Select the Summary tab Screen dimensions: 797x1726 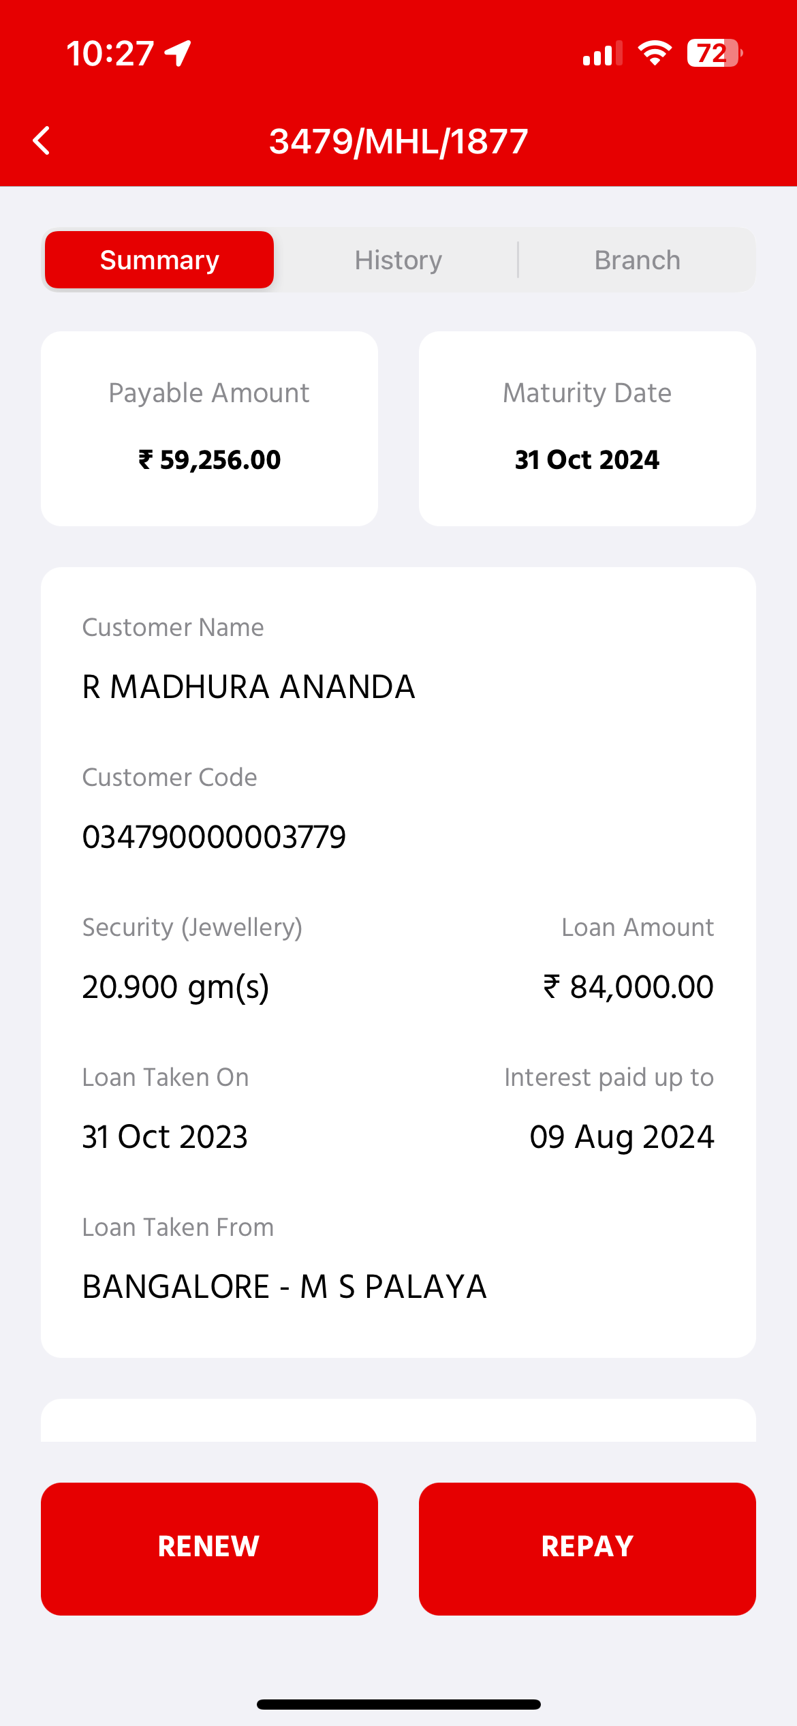tap(159, 260)
